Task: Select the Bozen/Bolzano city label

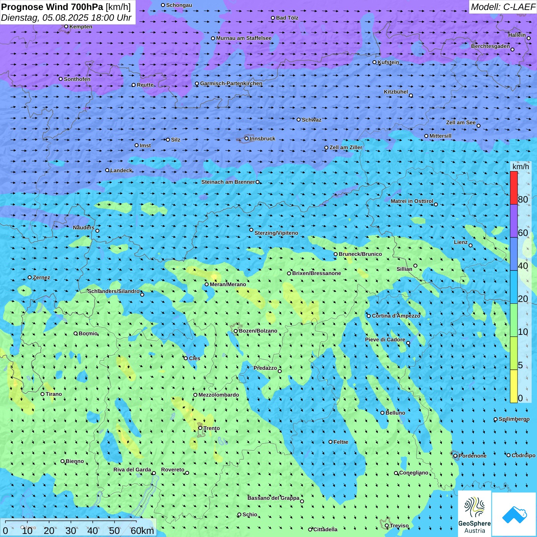Action: (258, 331)
